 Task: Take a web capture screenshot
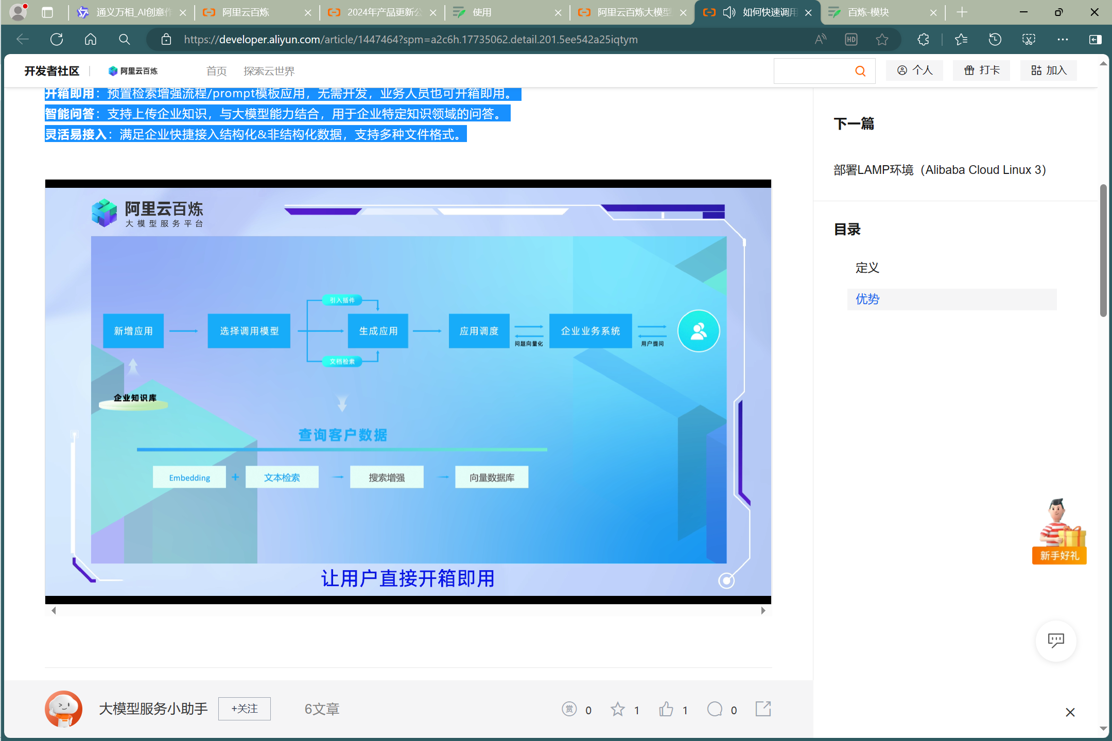pyautogui.click(x=1029, y=40)
